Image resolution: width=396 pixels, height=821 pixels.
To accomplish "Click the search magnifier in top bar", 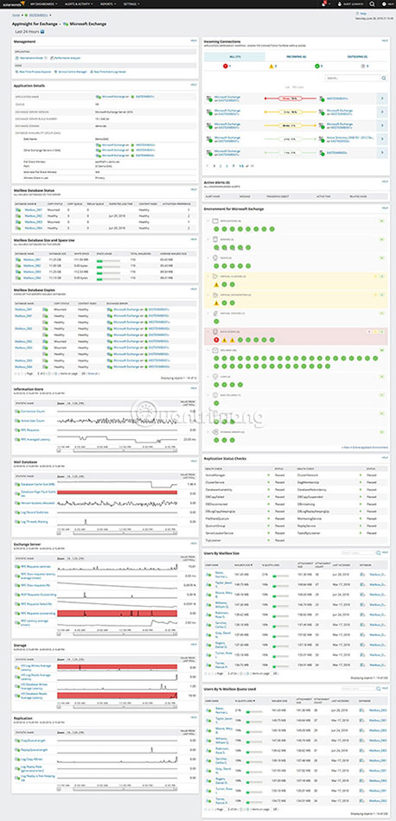I will (372, 3).
